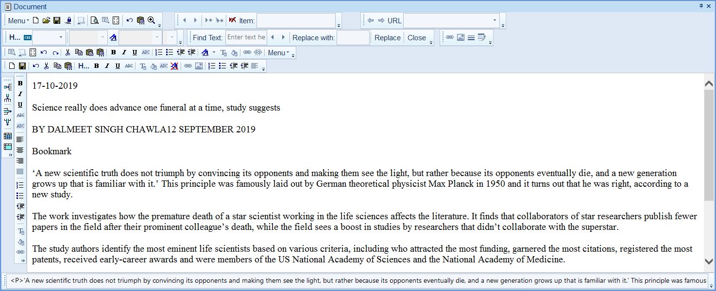716x291 pixels.
Task: Expand the vertical formatting toolbar overflow arrow
Action: (x=22, y=261)
